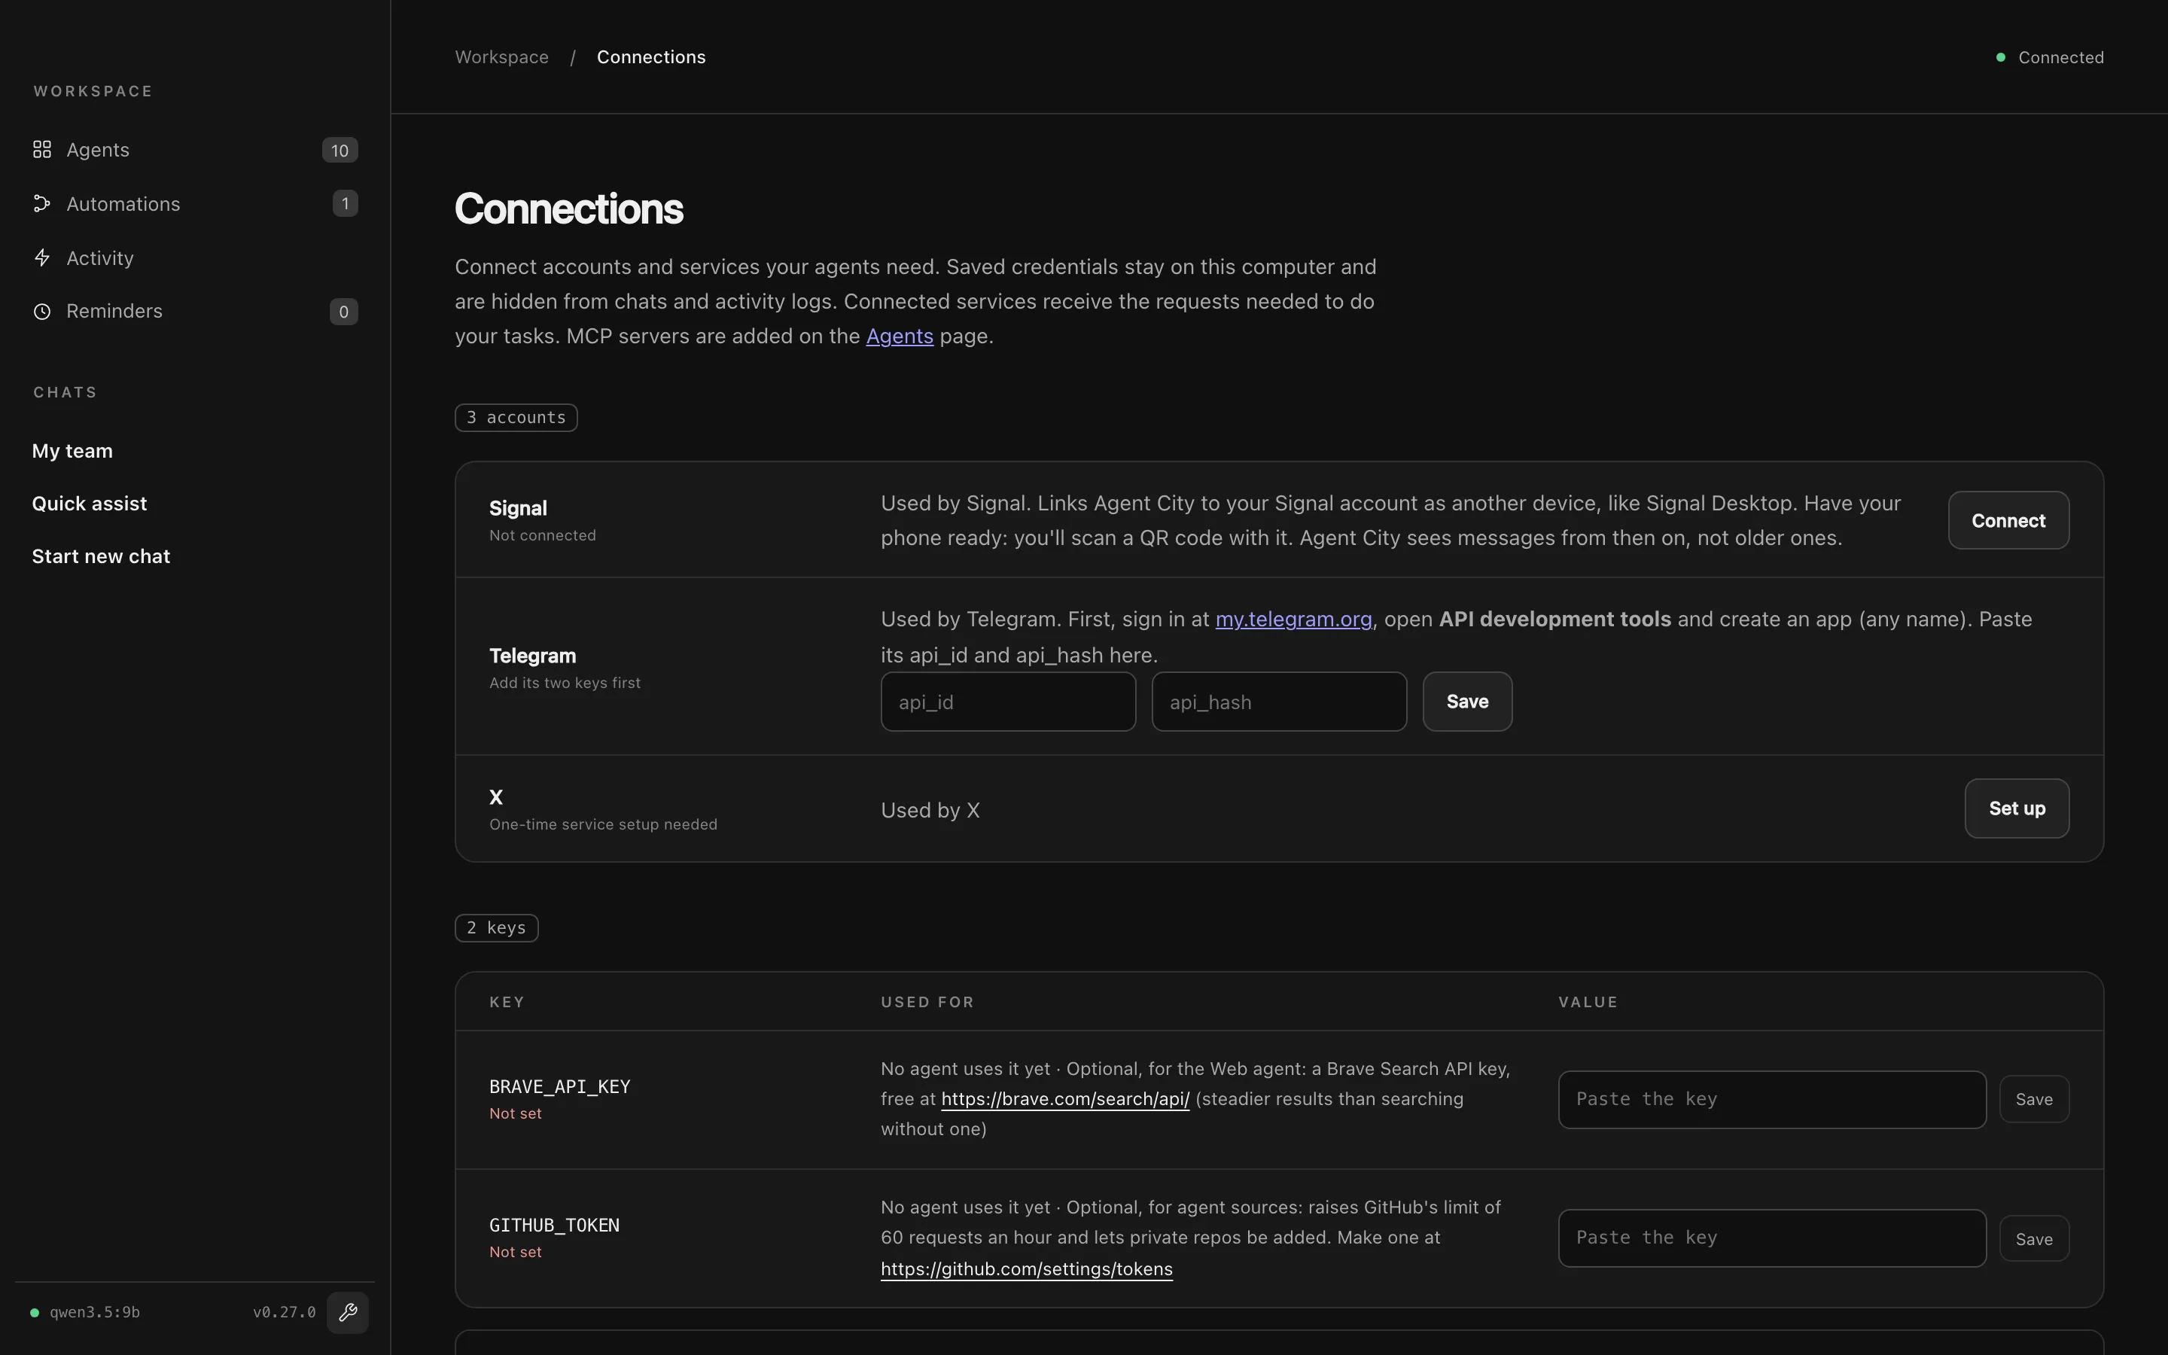Click the Agents grid icon in sidebar
This screenshot has height=1355, width=2168.
[x=42, y=150]
